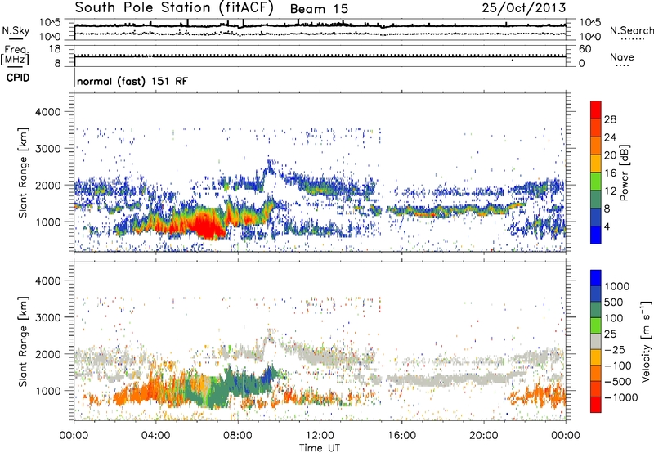Viewport: 654px width, 453px height.
Task: Click the 'Nave' legend label
Action: click(x=621, y=56)
